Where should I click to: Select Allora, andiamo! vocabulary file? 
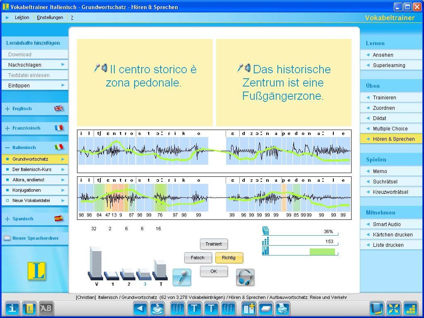35,180
